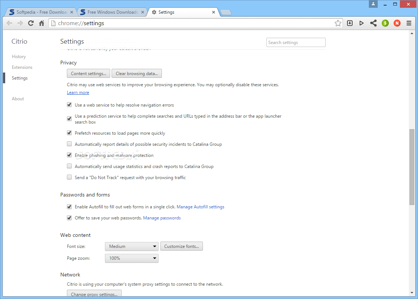The width and height of the screenshot is (418, 299).
Task: Click the Network section heading
Action: tap(70, 275)
